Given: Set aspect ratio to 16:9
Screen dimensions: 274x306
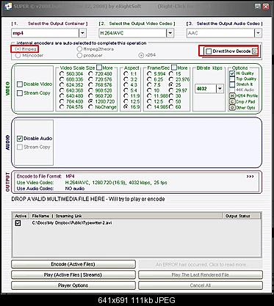Looking at the screenshot, I should point(126,107).
